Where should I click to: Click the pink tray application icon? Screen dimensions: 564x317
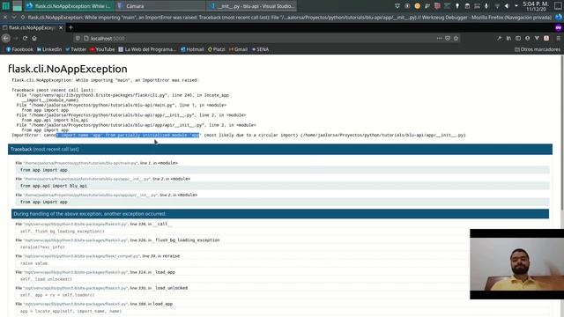coord(437,6)
